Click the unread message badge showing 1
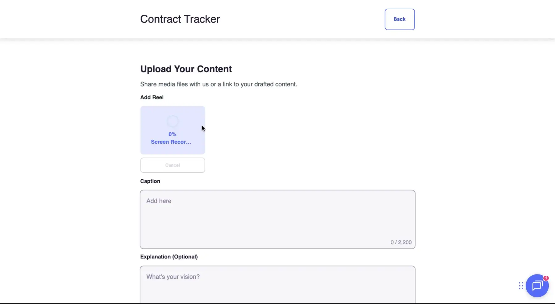The image size is (555, 304). coord(546,278)
